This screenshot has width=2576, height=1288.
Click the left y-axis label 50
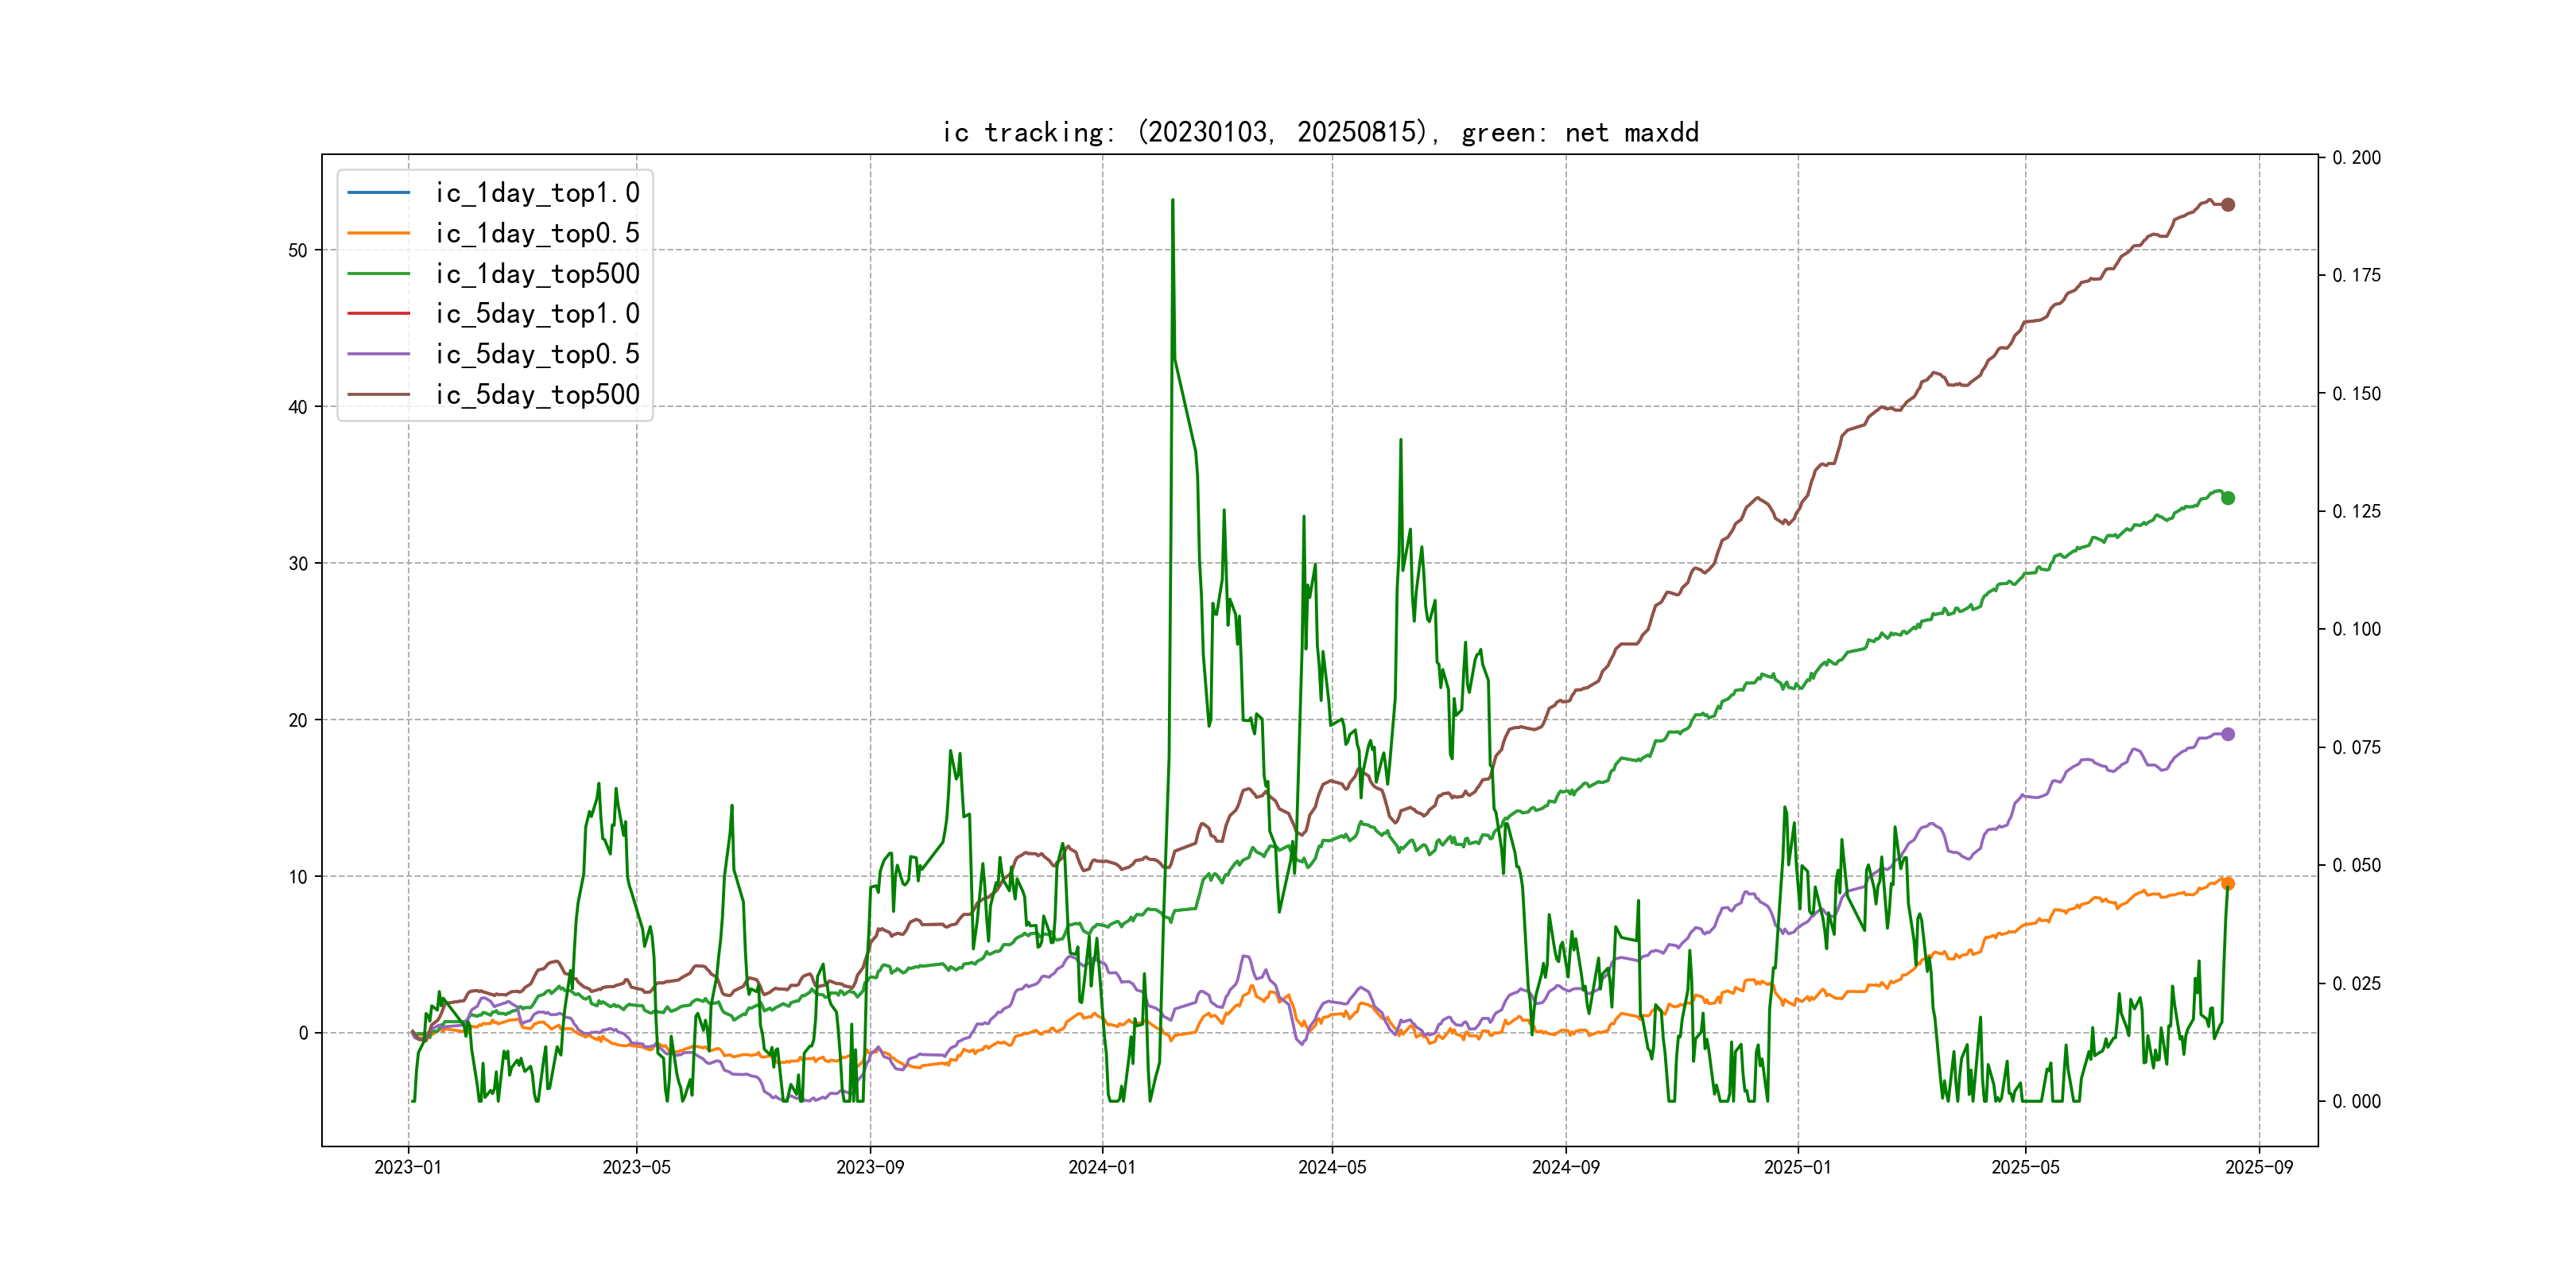298,250
